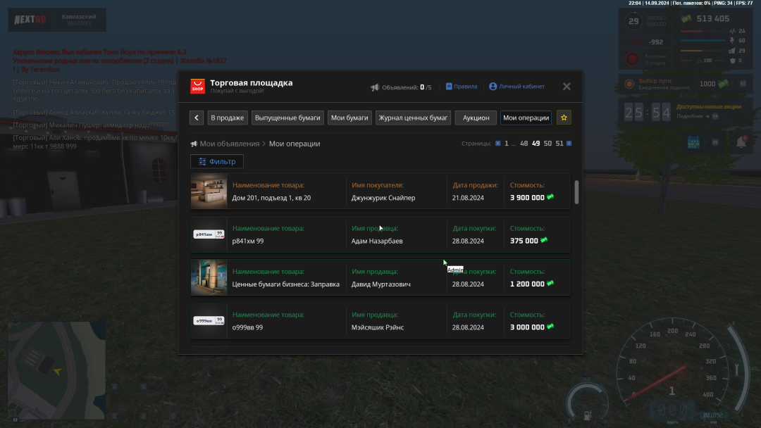Click cash icon next to 1 200 000
The height and width of the screenshot is (428, 761).
pyautogui.click(x=550, y=284)
